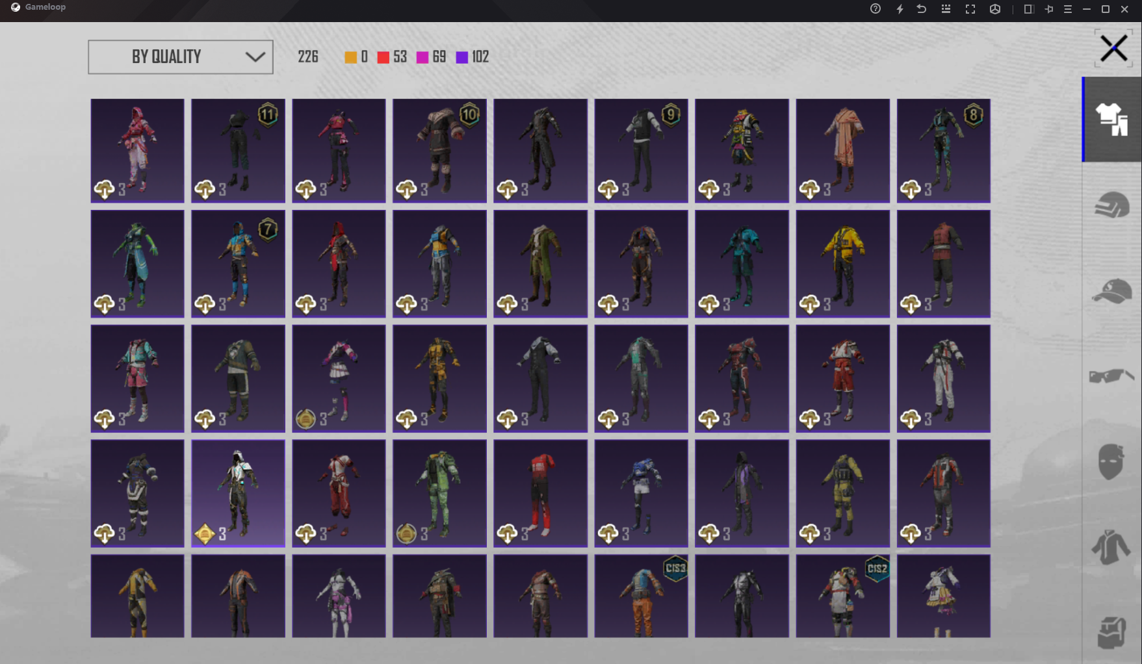1142x664 pixels.
Task: Select the outfit with badge 9
Action: (x=641, y=151)
